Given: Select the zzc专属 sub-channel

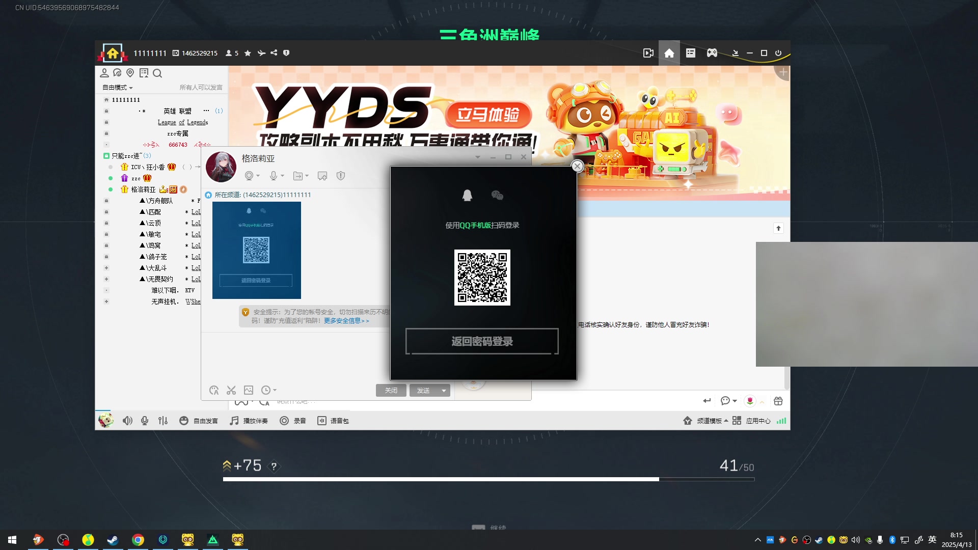Looking at the screenshot, I should (x=178, y=133).
